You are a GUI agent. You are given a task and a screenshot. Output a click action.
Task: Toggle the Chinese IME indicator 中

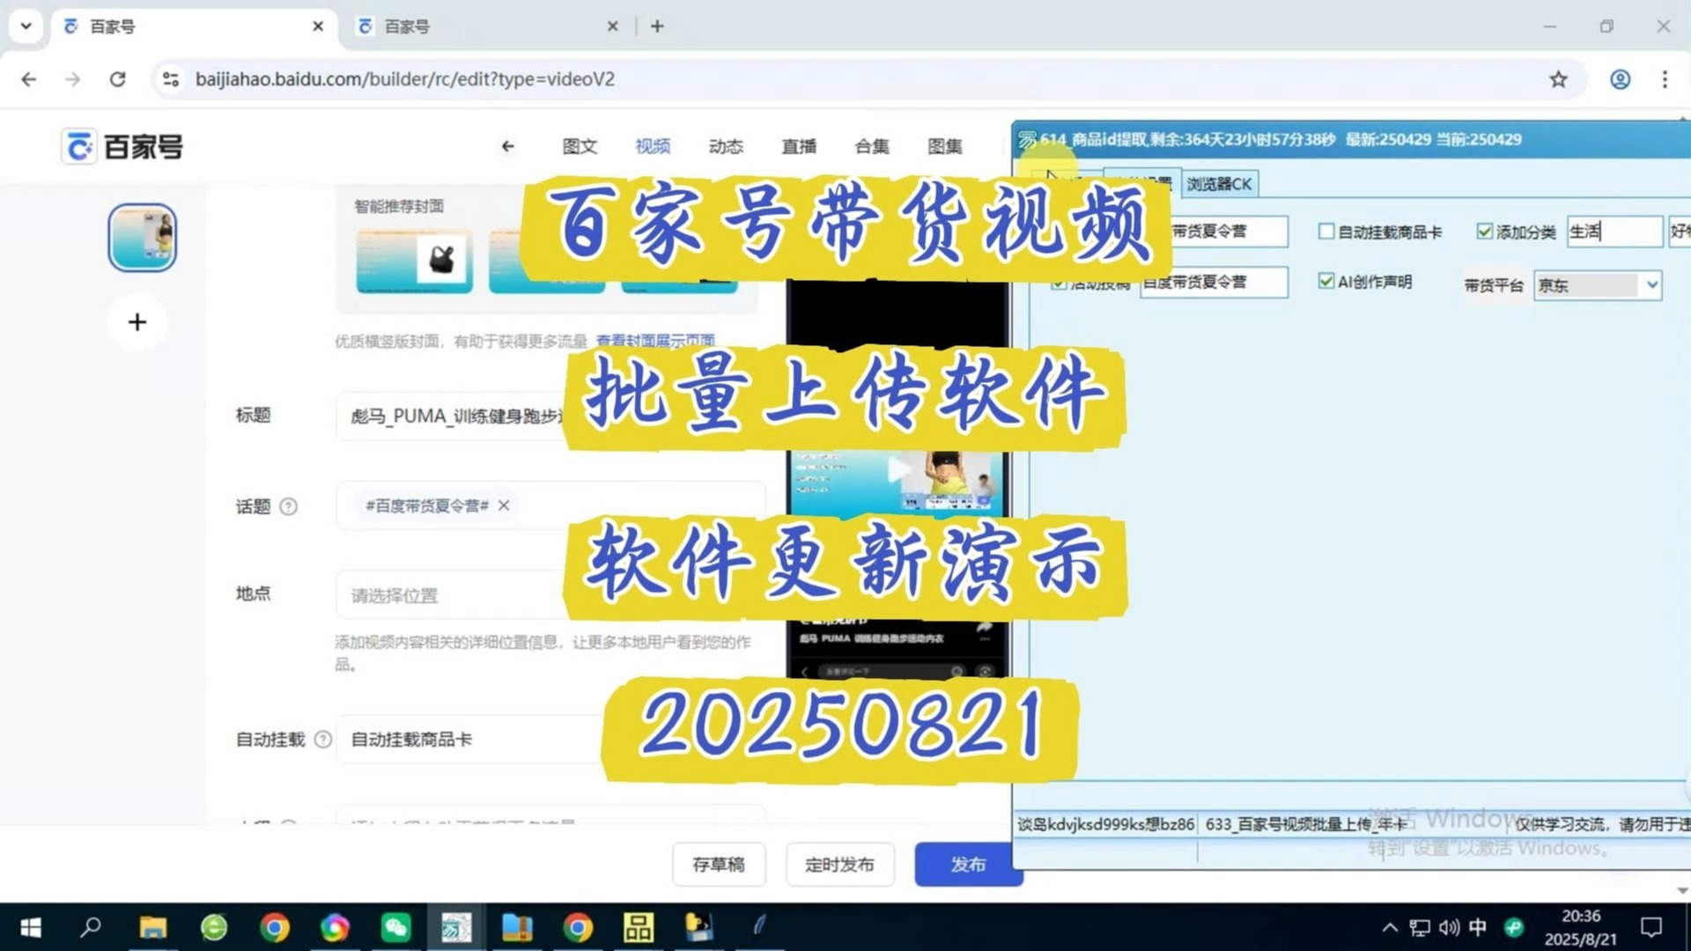click(1478, 927)
